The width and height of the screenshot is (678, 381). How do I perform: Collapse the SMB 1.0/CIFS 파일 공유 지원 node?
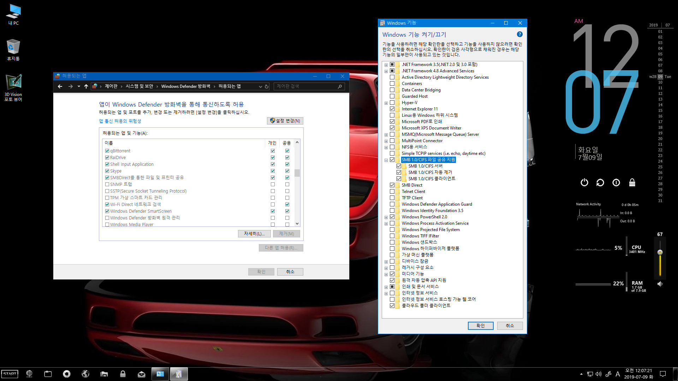(386, 160)
